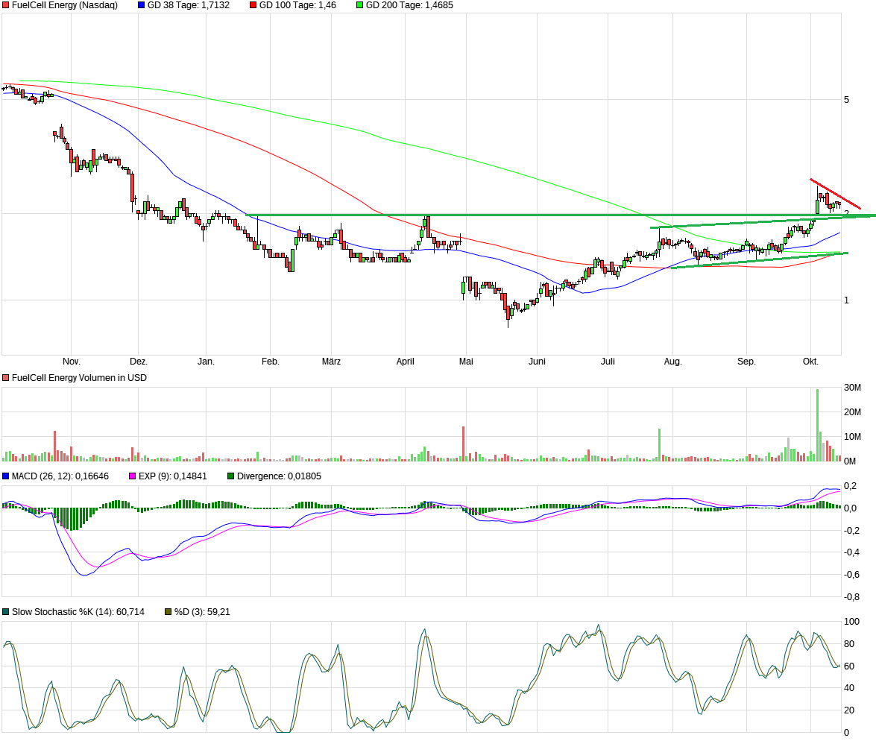Screen dimensions: 876x741
Task: Click the 'Nov.' month label on time axis
Action: point(71,362)
